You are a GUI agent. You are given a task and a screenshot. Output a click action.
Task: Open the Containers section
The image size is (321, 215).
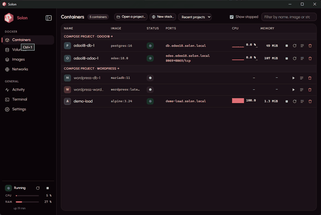[x=28, y=40]
